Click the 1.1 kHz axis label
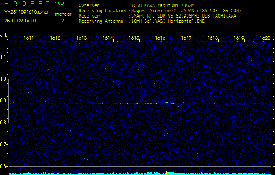 (x=4, y=57)
